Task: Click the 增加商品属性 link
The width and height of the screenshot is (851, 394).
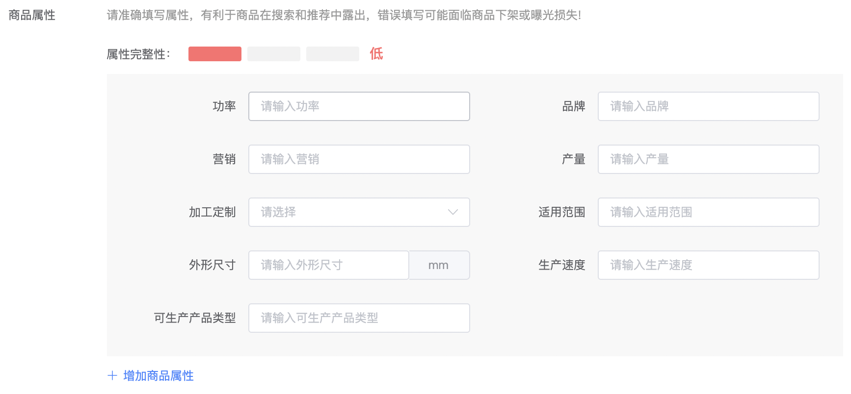Action: point(158,376)
